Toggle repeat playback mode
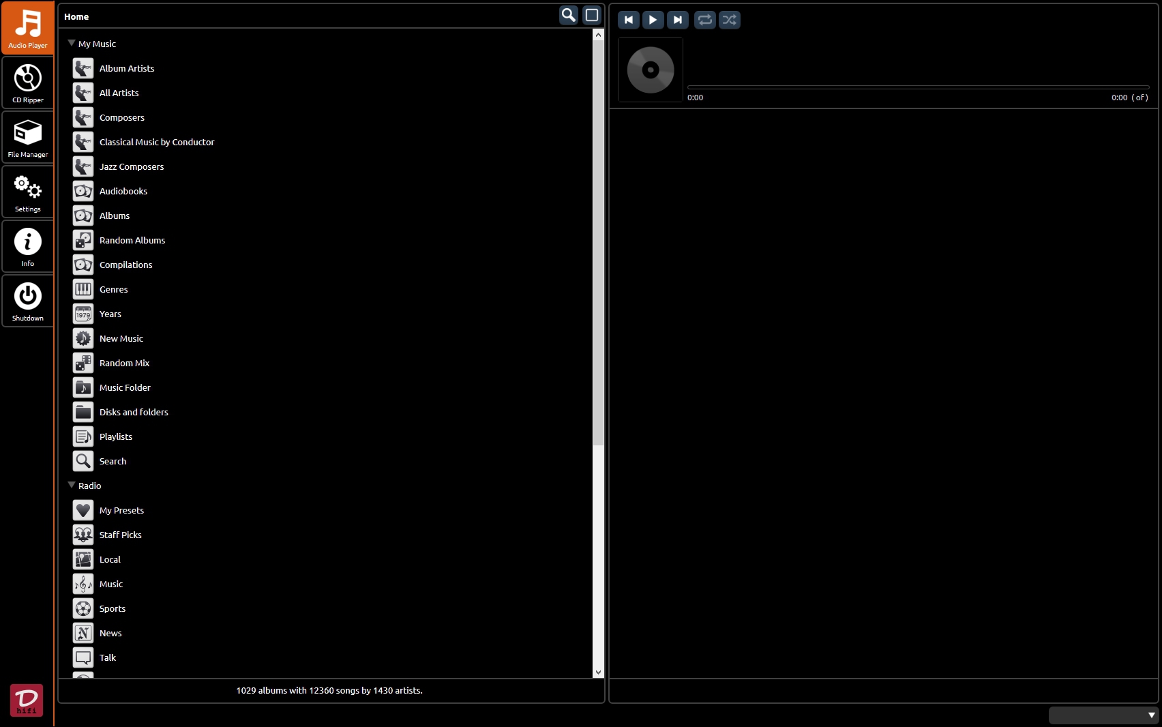The height and width of the screenshot is (727, 1162). click(x=704, y=20)
